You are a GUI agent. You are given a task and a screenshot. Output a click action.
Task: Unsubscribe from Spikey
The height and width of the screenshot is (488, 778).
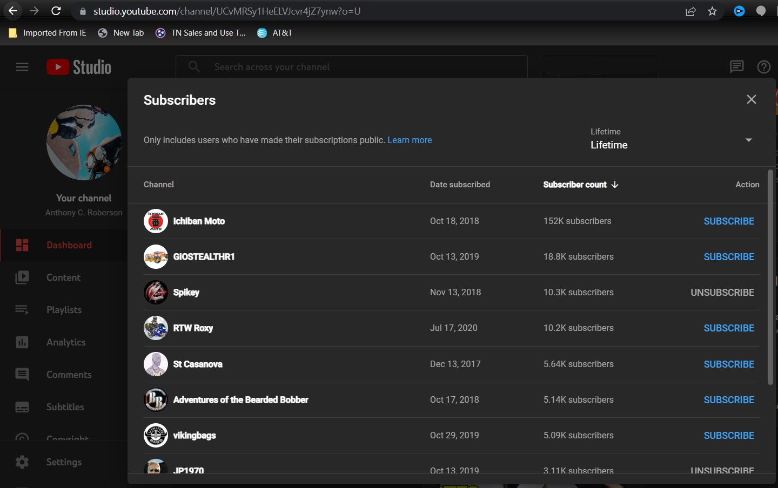[722, 293]
